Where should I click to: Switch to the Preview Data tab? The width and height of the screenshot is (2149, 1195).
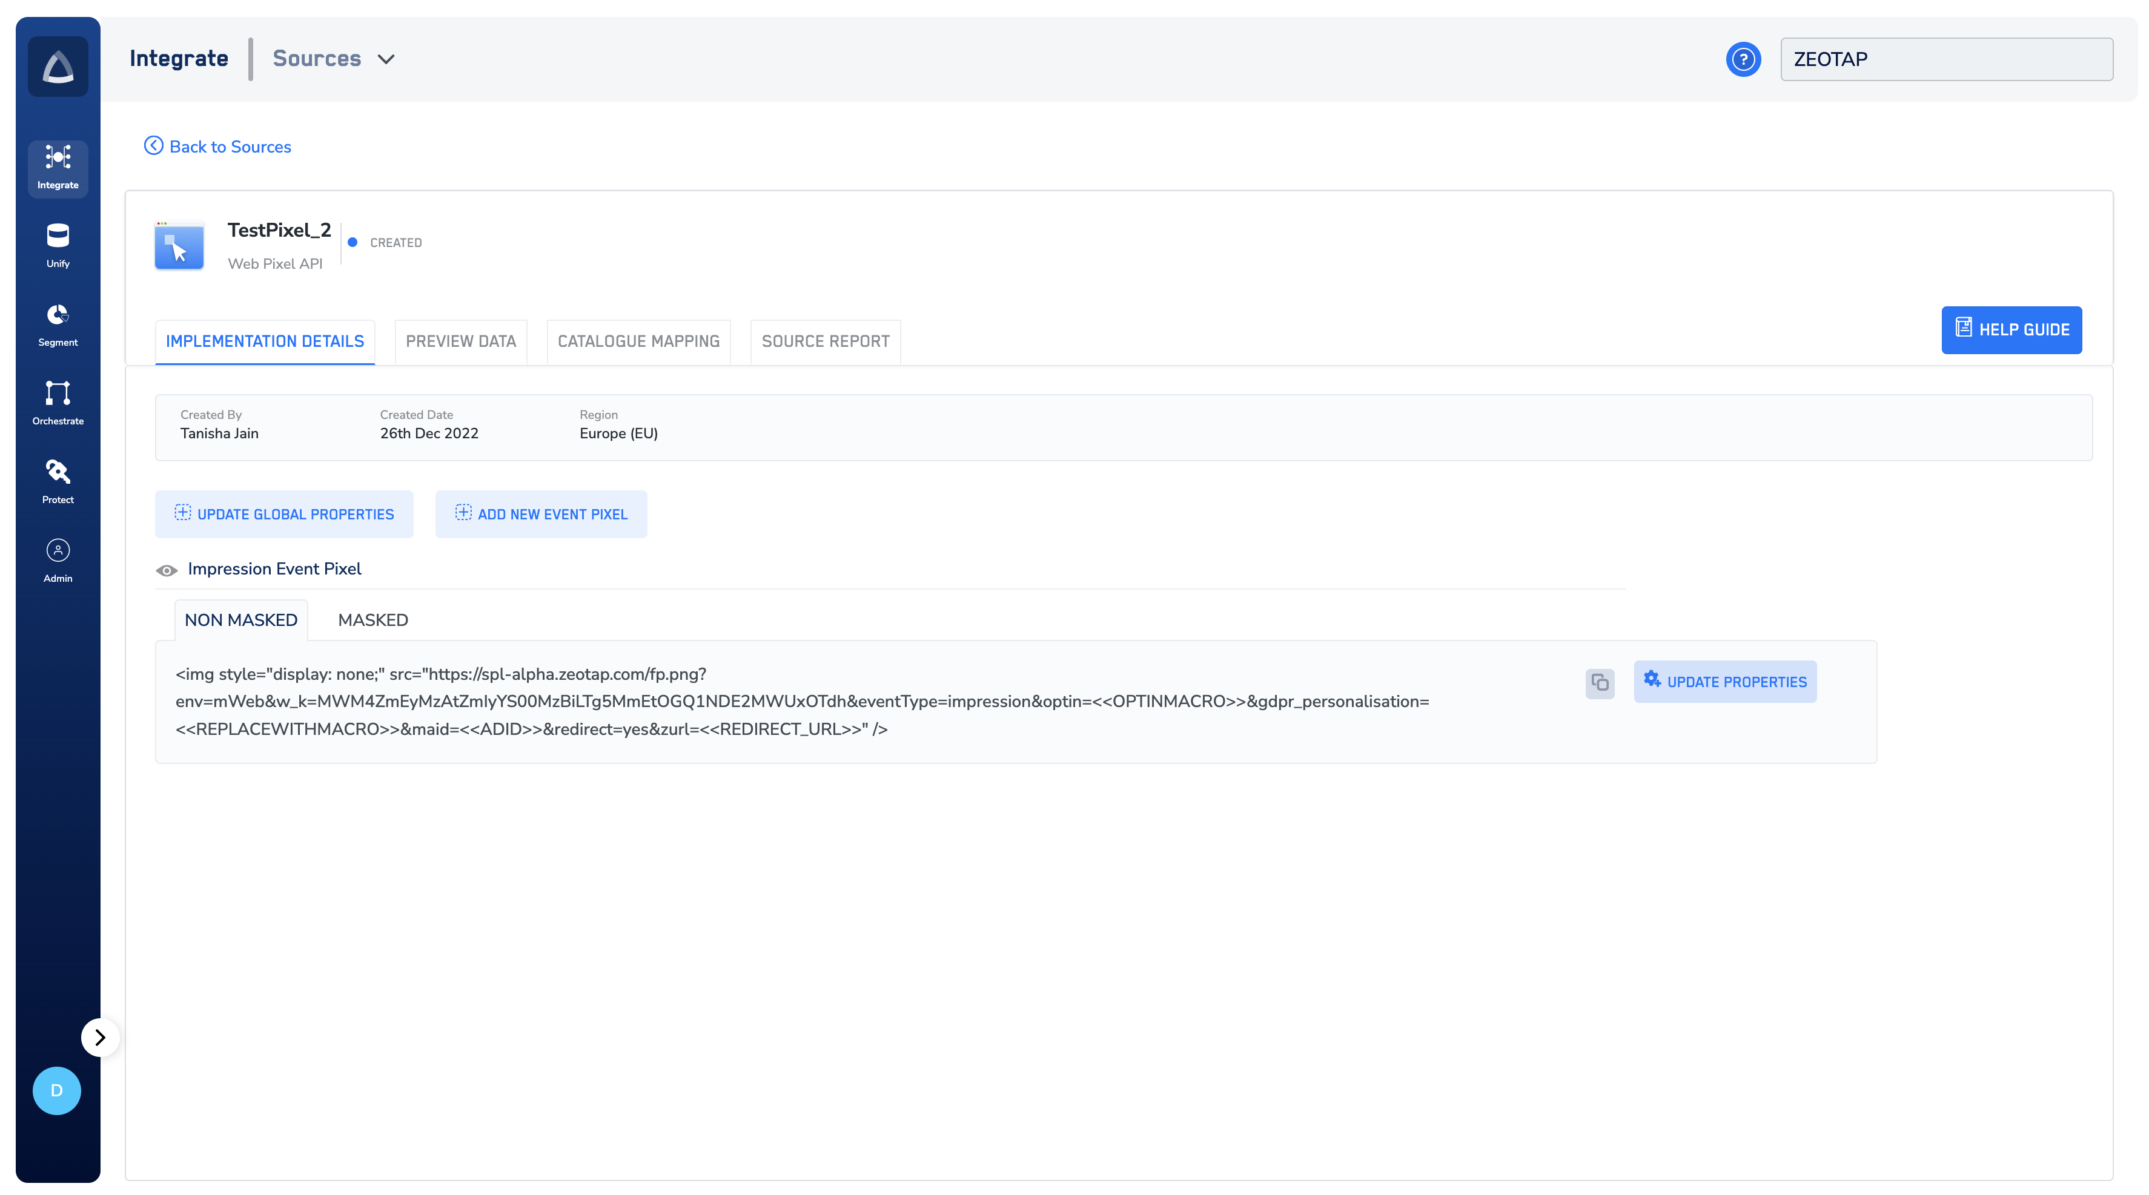[x=460, y=341]
